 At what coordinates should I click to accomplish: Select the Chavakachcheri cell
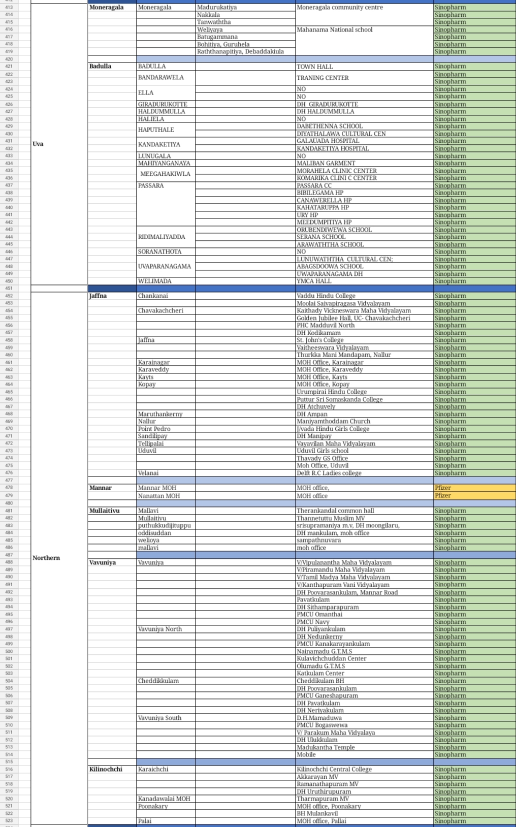[x=166, y=310]
